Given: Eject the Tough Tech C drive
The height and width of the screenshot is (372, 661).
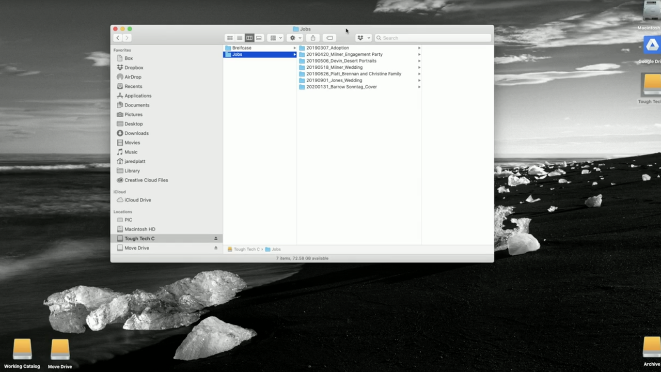Looking at the screenshot, I should 216,239.
